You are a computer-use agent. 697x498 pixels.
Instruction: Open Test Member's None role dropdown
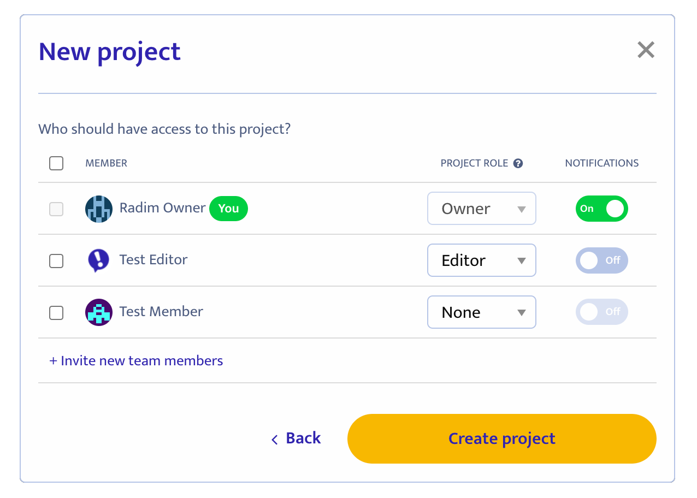481,312
